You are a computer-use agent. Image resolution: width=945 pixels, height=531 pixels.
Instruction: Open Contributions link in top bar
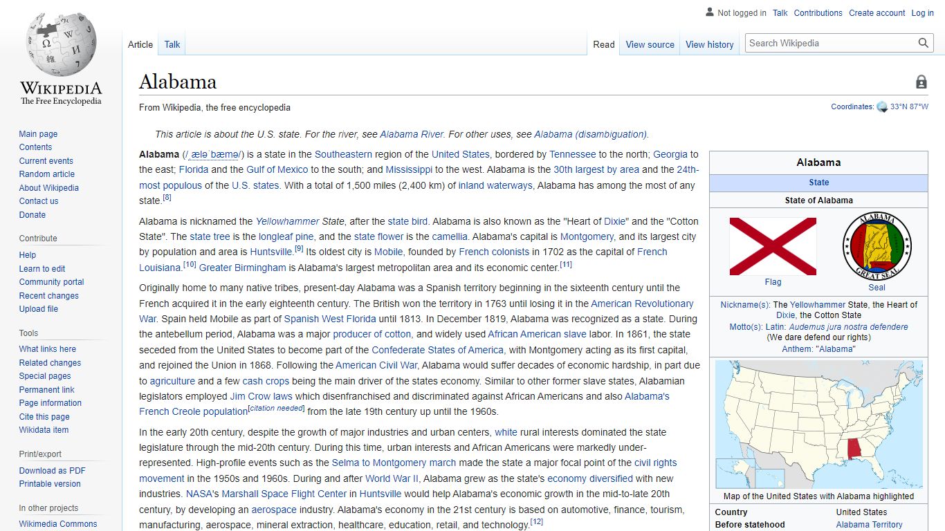[x=818, y=13]
